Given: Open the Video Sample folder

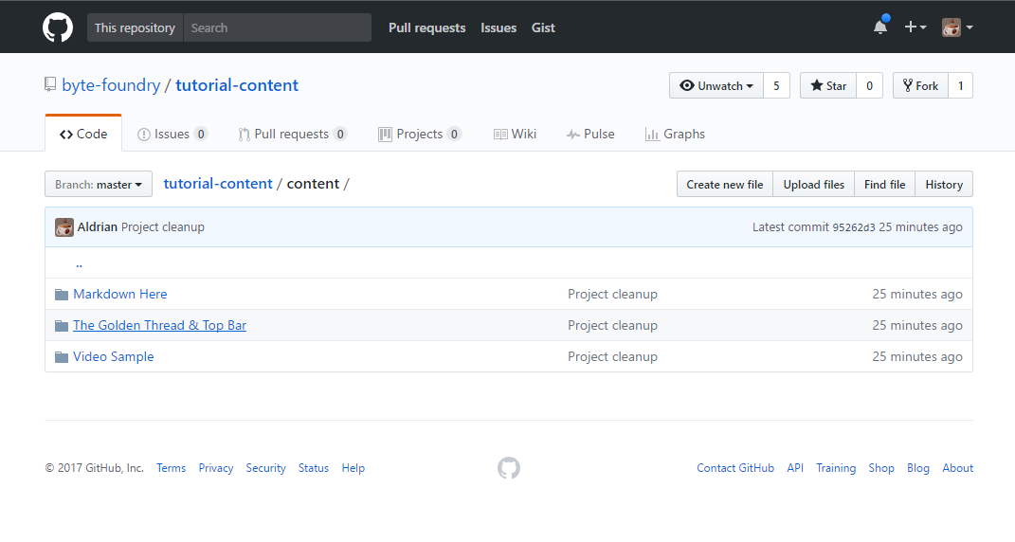Looking at the screenshot, I should click(114, 357).
